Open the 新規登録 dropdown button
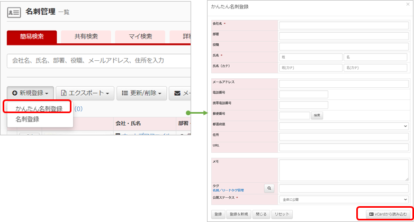Screen dimensions: 414x222 tap(30, 93)
